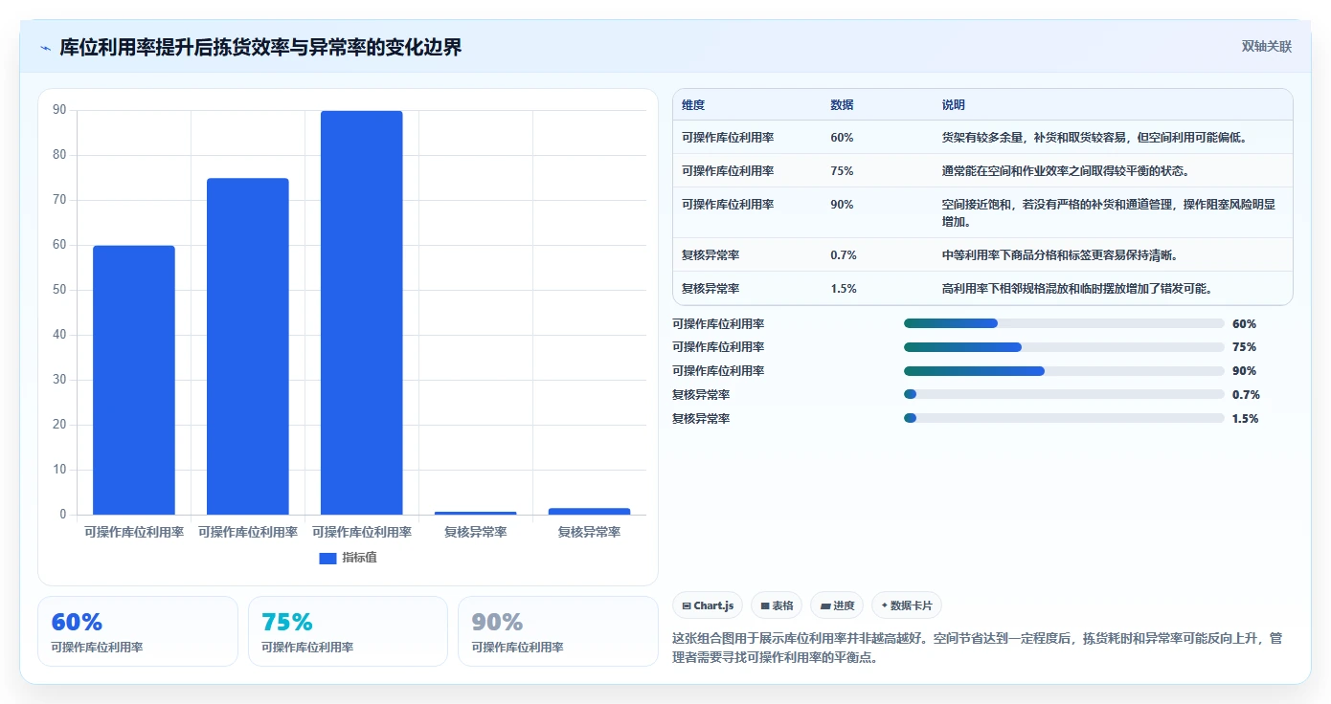This screenshot has width=1331, height=704.
Task: Click the tallest chart bar reaching 90
Action: point(362,313)
